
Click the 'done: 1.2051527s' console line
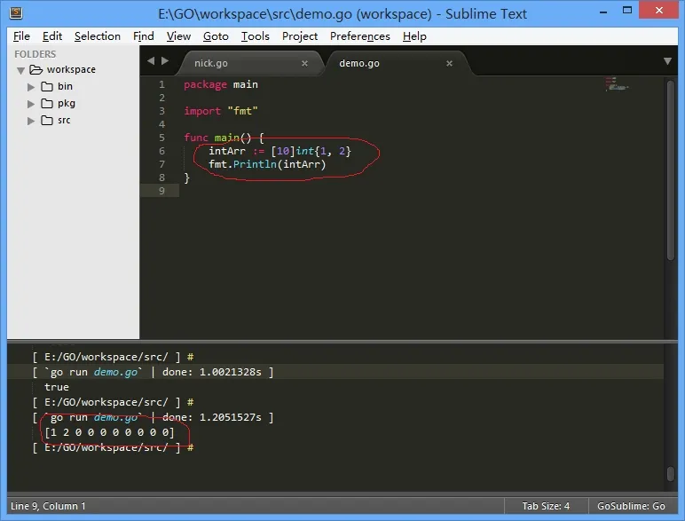tap(153, 418)
